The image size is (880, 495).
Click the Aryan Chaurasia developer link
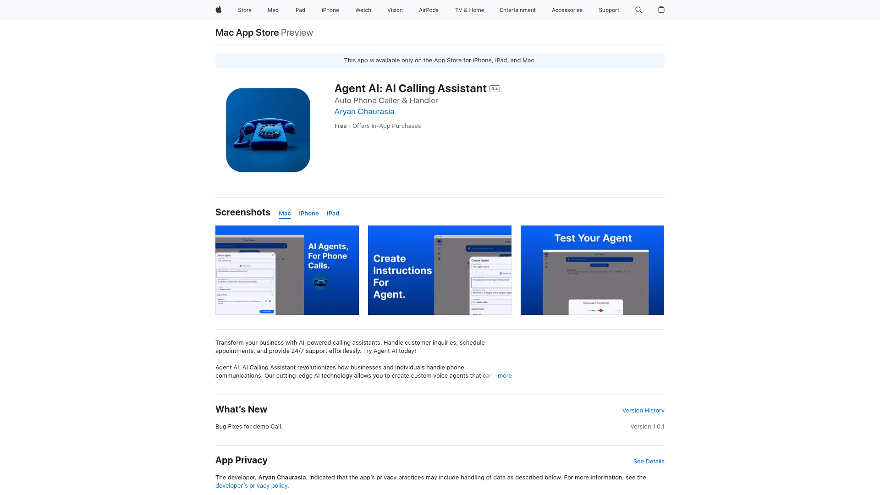point(364,111)
